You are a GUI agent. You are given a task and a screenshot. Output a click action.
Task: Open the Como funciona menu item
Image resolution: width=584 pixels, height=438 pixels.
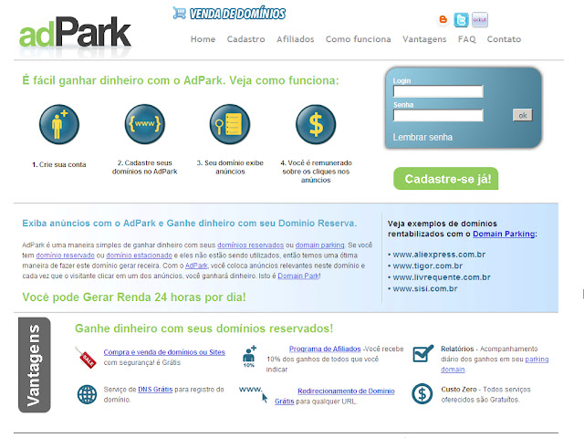pos(359,39)
